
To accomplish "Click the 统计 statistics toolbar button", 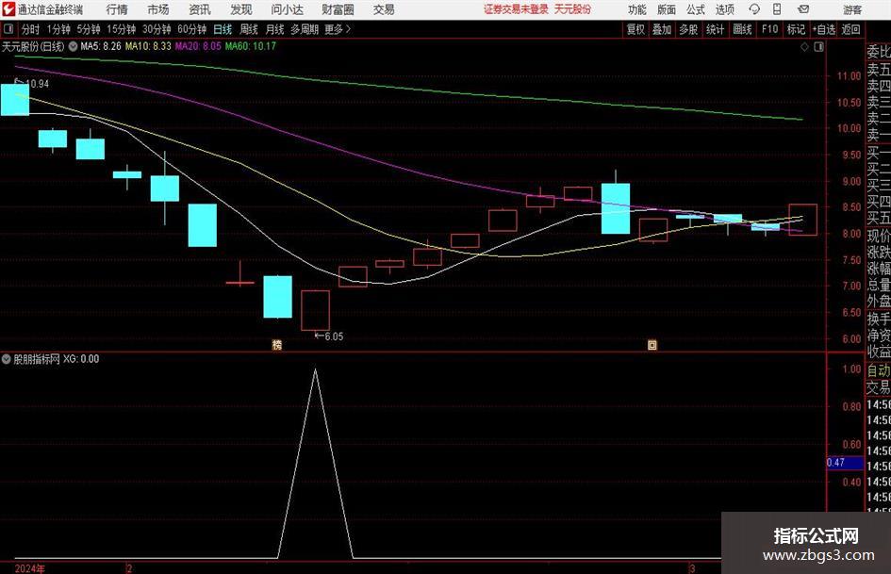I will [x=715, y=29].
